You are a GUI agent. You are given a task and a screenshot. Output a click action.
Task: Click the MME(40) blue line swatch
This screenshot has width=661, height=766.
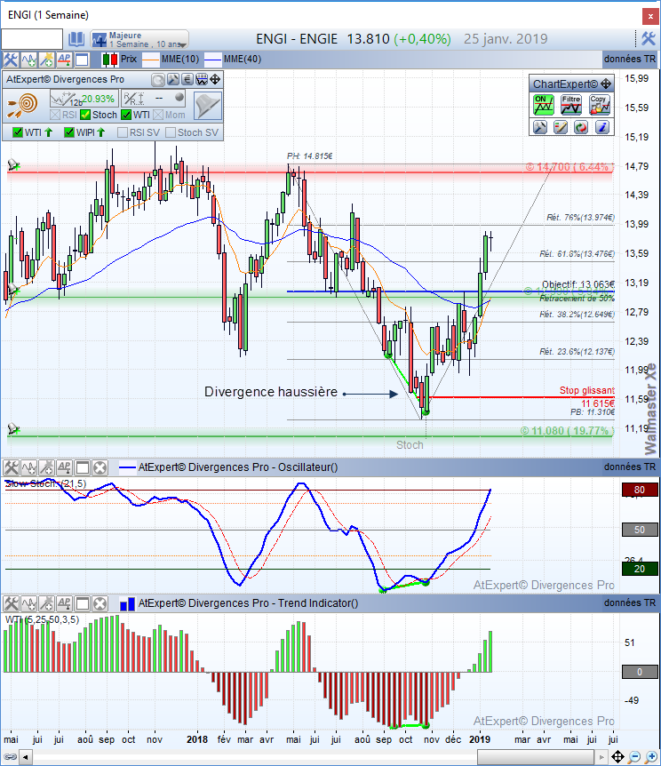(x=213, y=60)
